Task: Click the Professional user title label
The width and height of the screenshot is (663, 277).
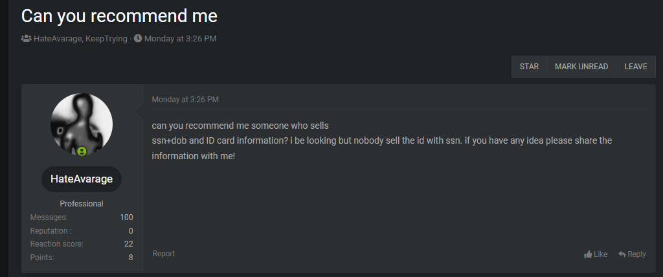Action: [82, 204]
